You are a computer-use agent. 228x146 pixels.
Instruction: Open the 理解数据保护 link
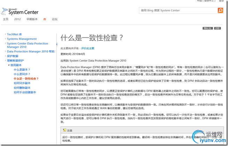coord(15,61)
